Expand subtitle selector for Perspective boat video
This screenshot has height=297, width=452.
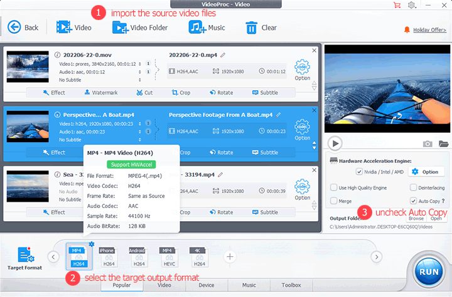pyautogui.click(x=140, y=140)
